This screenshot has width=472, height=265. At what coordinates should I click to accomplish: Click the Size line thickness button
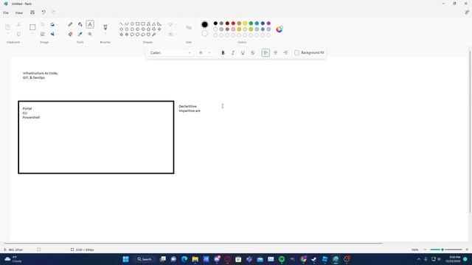[189, 28]
